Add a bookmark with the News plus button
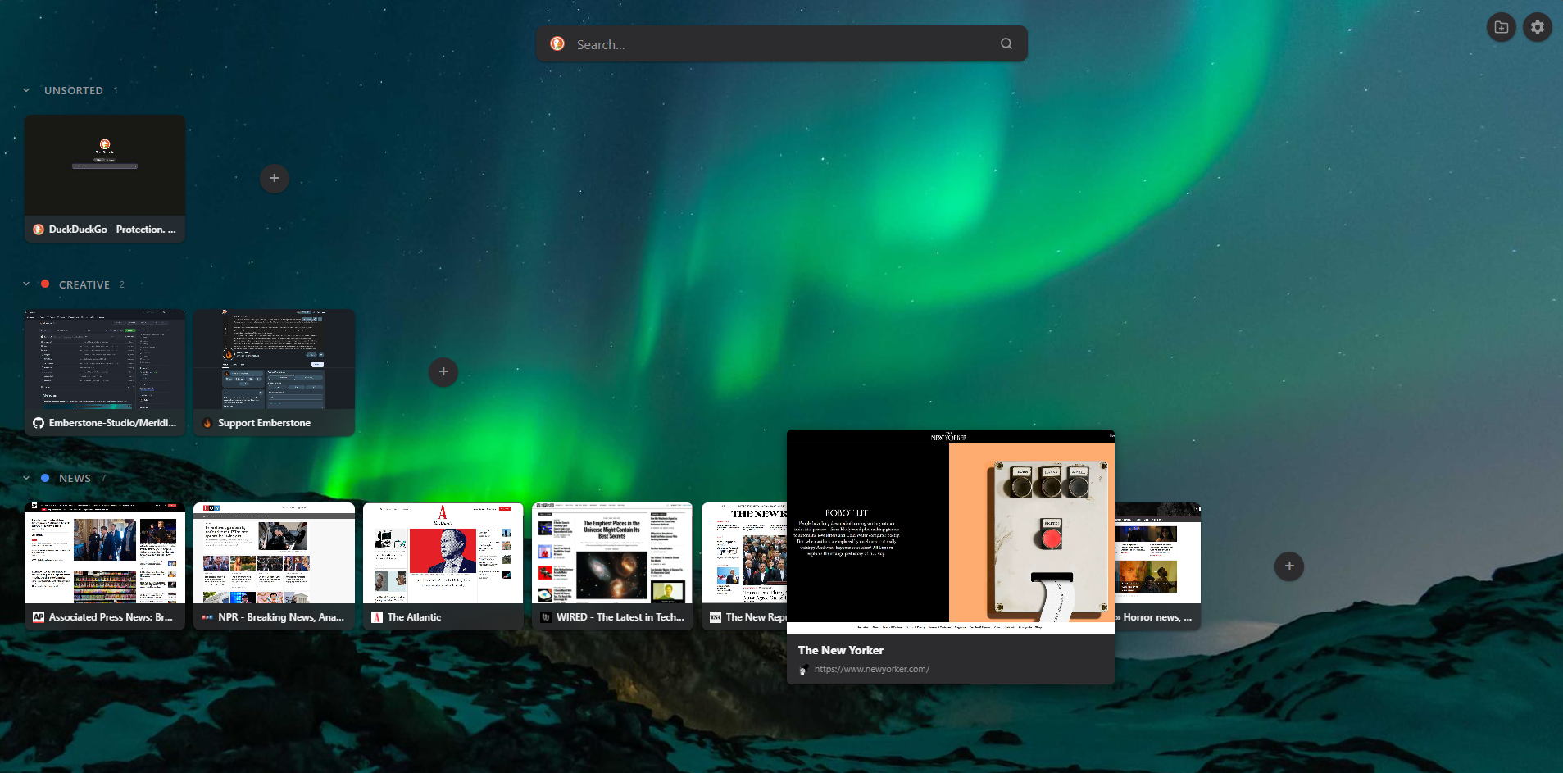 pyautogui.click(x=1289, y=566)
